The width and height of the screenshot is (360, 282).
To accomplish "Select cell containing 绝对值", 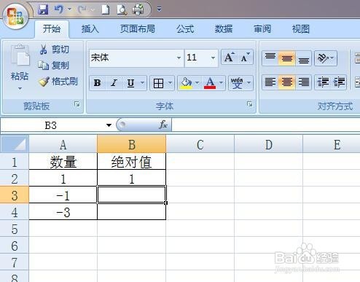I will 131,162.
